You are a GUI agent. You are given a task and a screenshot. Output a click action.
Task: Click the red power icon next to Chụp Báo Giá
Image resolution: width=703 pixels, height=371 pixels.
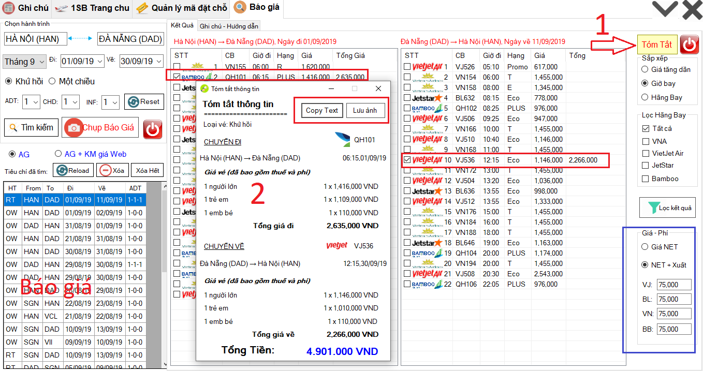pyautogui.click(x=153, y=129)
